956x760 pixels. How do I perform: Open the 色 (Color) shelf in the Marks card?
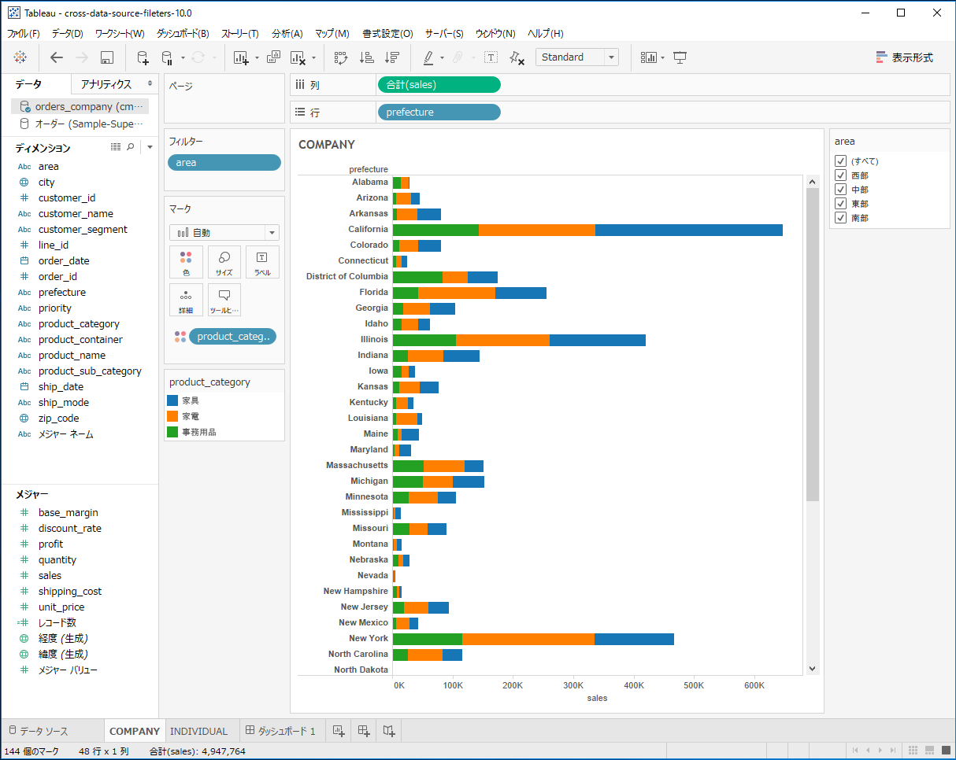point(186,262)
